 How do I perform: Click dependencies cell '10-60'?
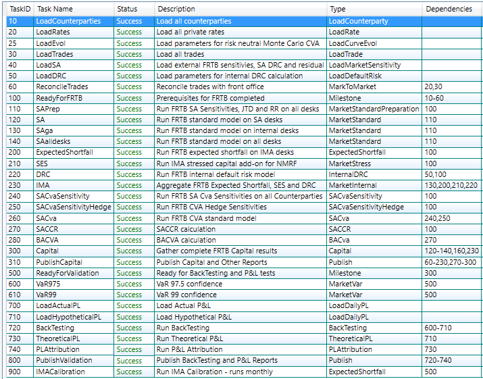(x=451, y=98)
